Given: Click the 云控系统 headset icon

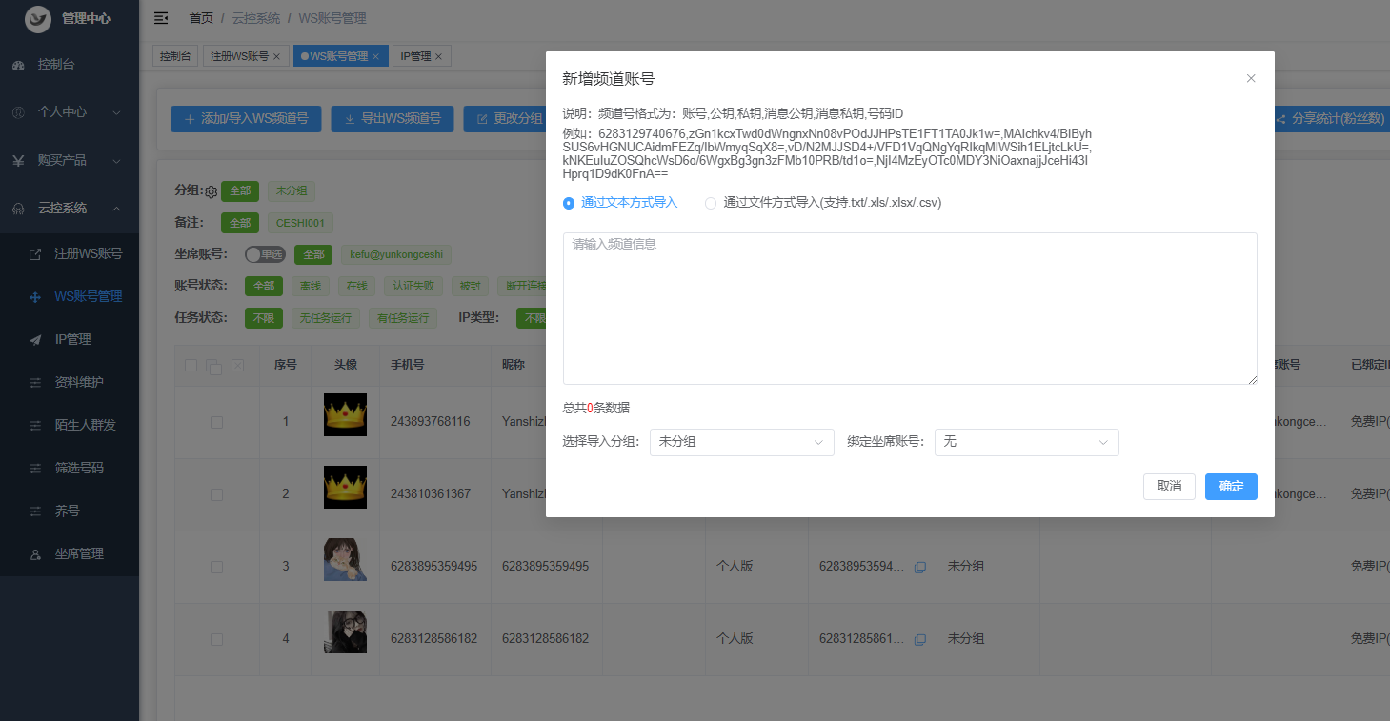Looking at the screenshot, I should point(18,208).
